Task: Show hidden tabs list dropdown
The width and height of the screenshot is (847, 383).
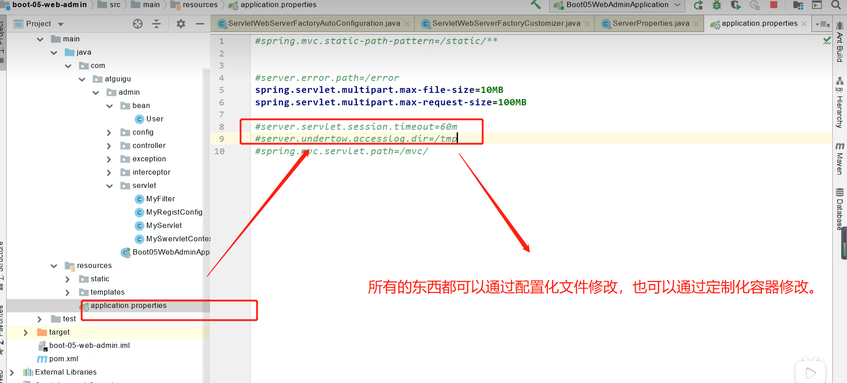Action: click(x=822, y=24)
